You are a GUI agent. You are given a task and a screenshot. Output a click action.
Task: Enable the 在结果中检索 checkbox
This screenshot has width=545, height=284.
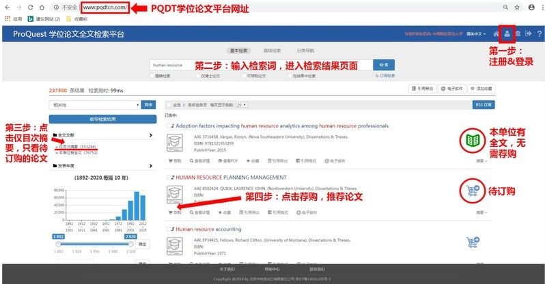290,75
